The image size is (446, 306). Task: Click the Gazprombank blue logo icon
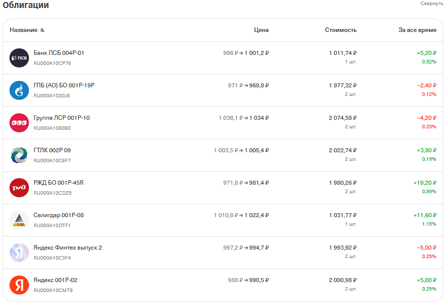click(19, 90)
